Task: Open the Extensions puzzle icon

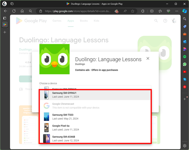Action: [x=143, y=11]
